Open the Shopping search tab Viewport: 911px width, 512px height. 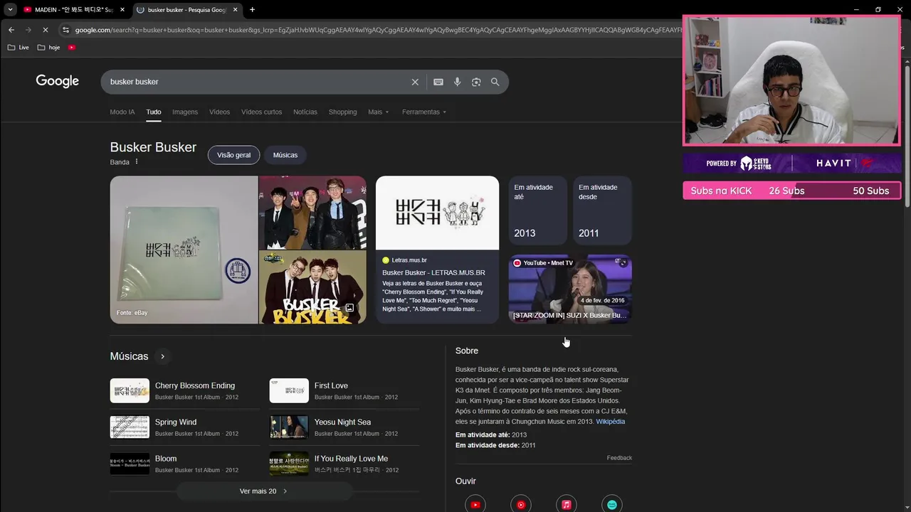tap(342, 112)
